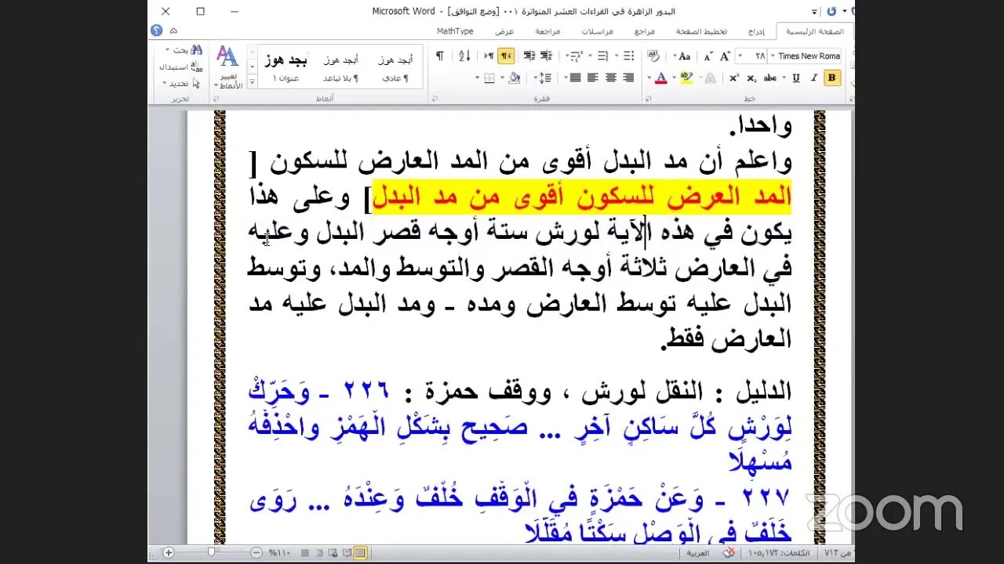The height and width of the screenshot is (564, 1004).
Task: Apply the text highlight color
Action: point(686,78)
